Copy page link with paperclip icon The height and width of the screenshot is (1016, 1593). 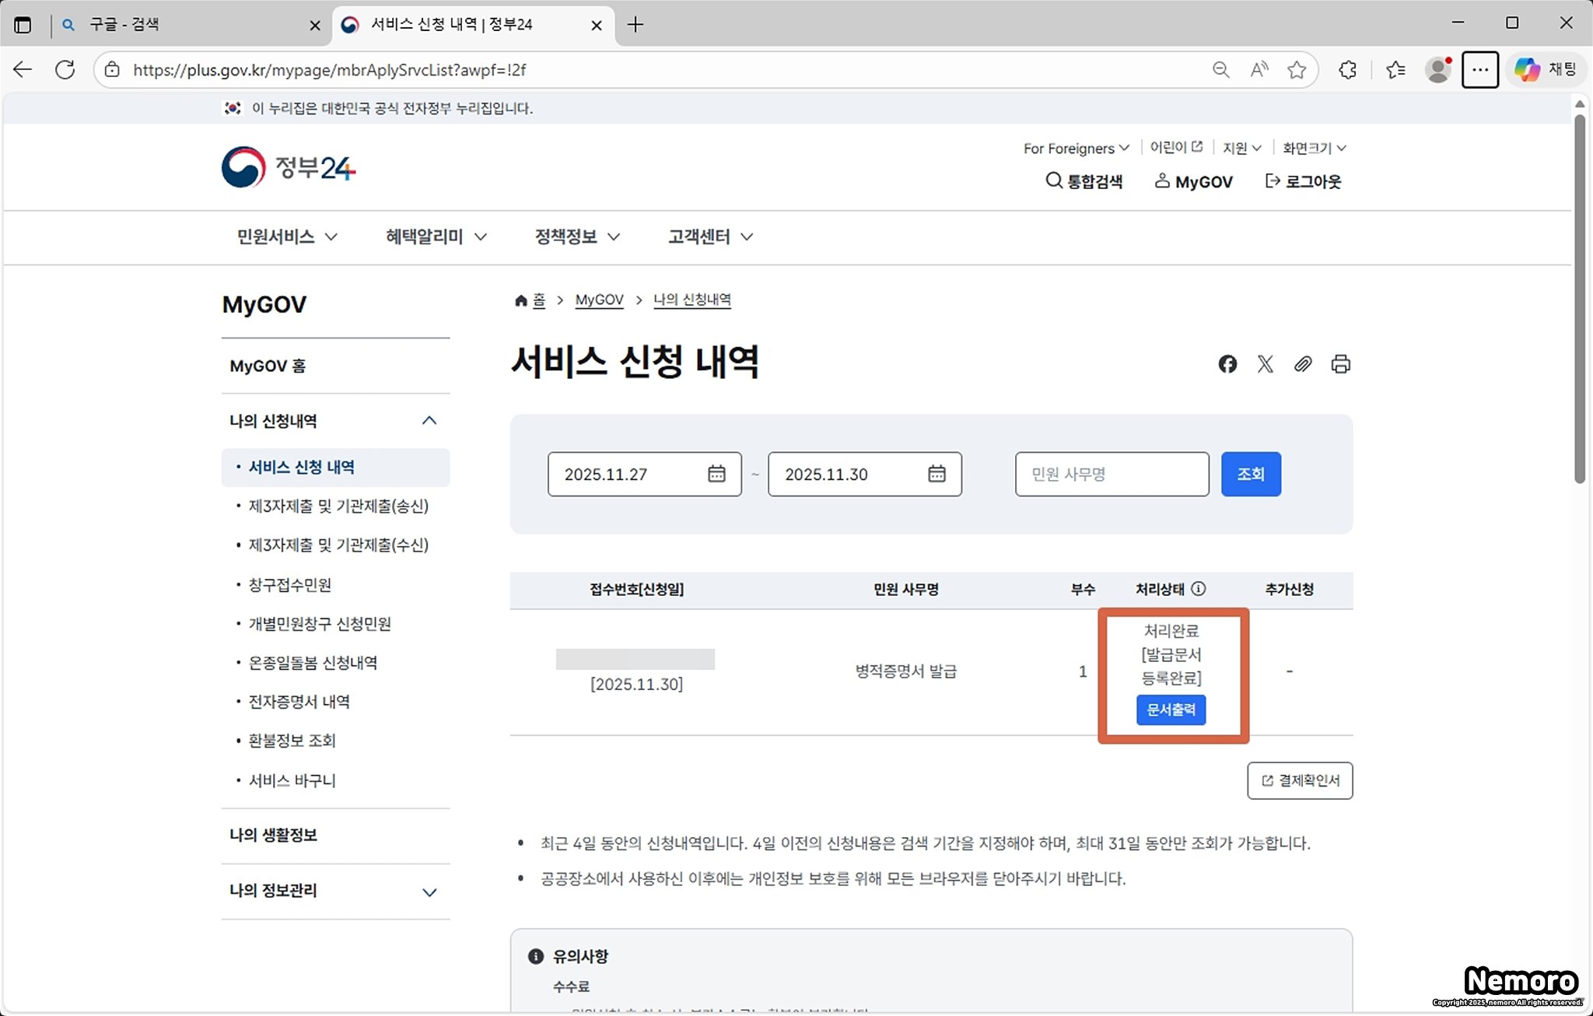(1303, 364)
